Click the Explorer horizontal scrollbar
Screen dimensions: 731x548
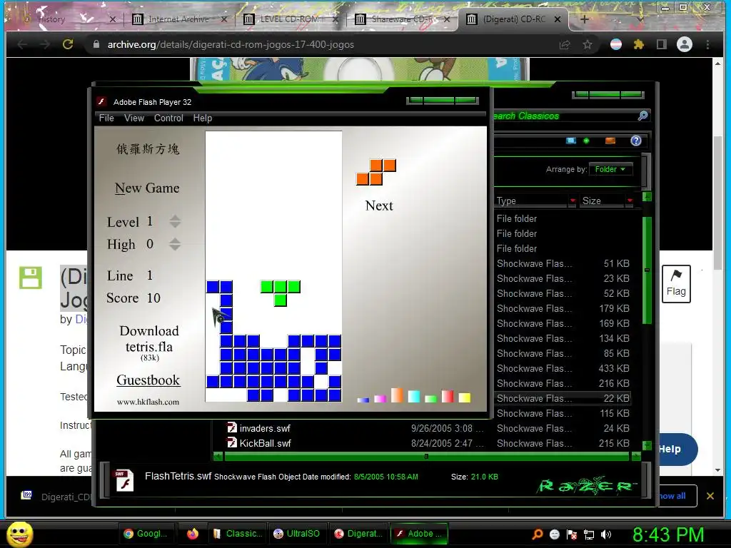click(427, 457)
